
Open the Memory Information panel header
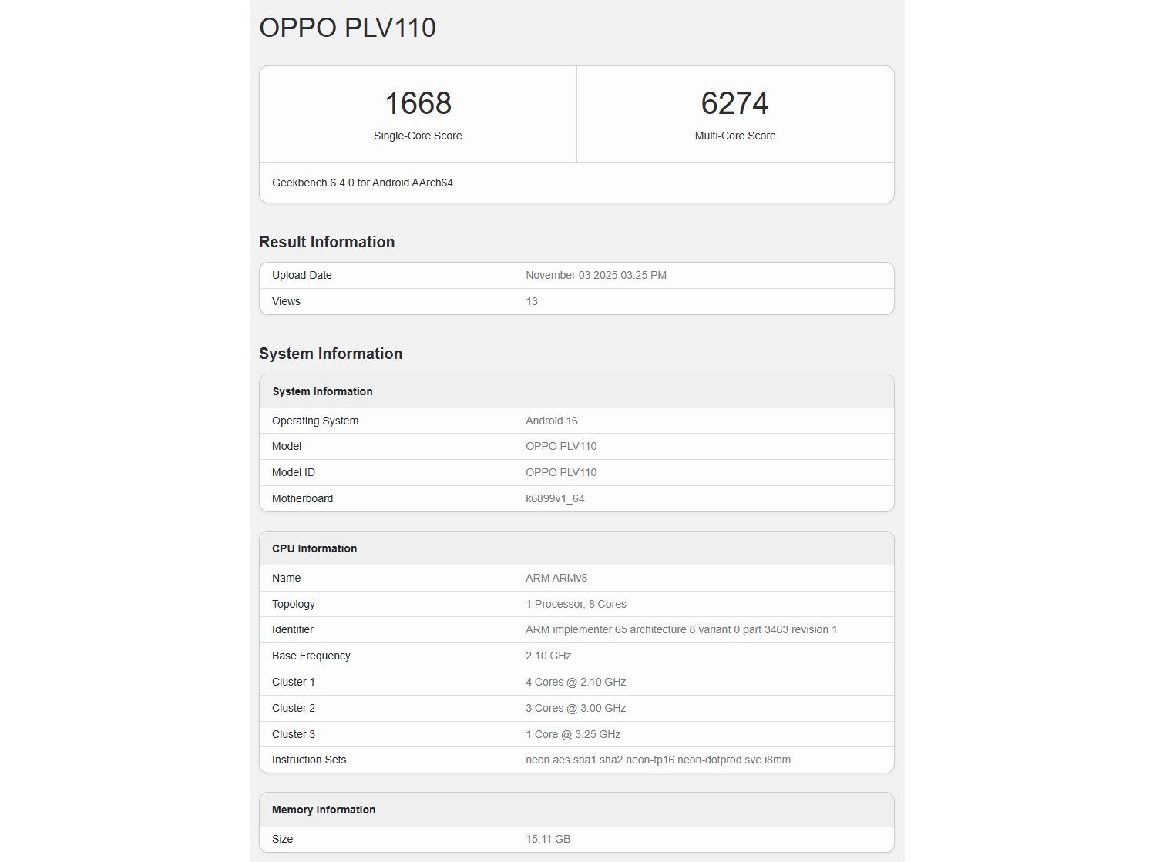pyautogui.click(x=324, y=810)
